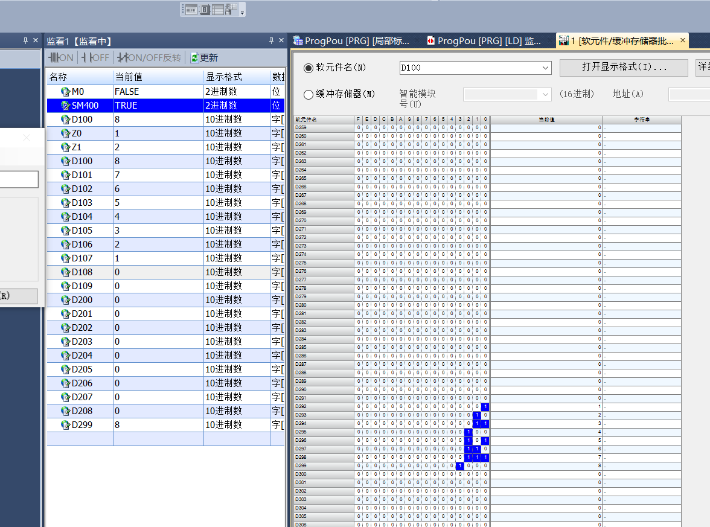Click the 当前值 cell of M0
Image resolution: width=710 pixels, height=527 pixels.
pos(158,92)
